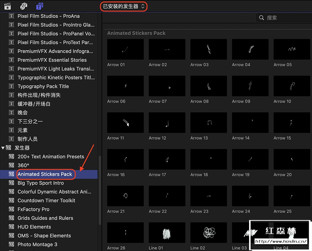Select Arrow 06 thumbnail
Screen dimensions: 312x251
pyautogui.click(x=125, y=86)
